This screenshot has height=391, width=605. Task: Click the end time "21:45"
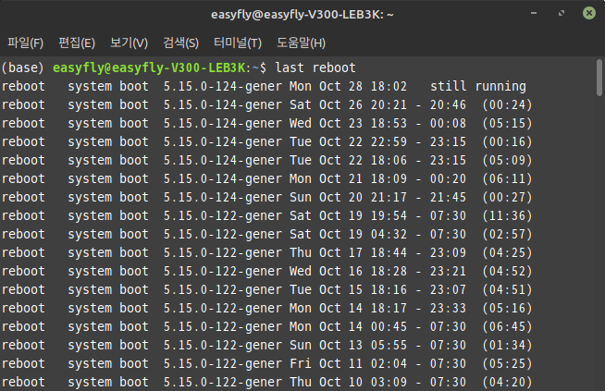(448, 198)
